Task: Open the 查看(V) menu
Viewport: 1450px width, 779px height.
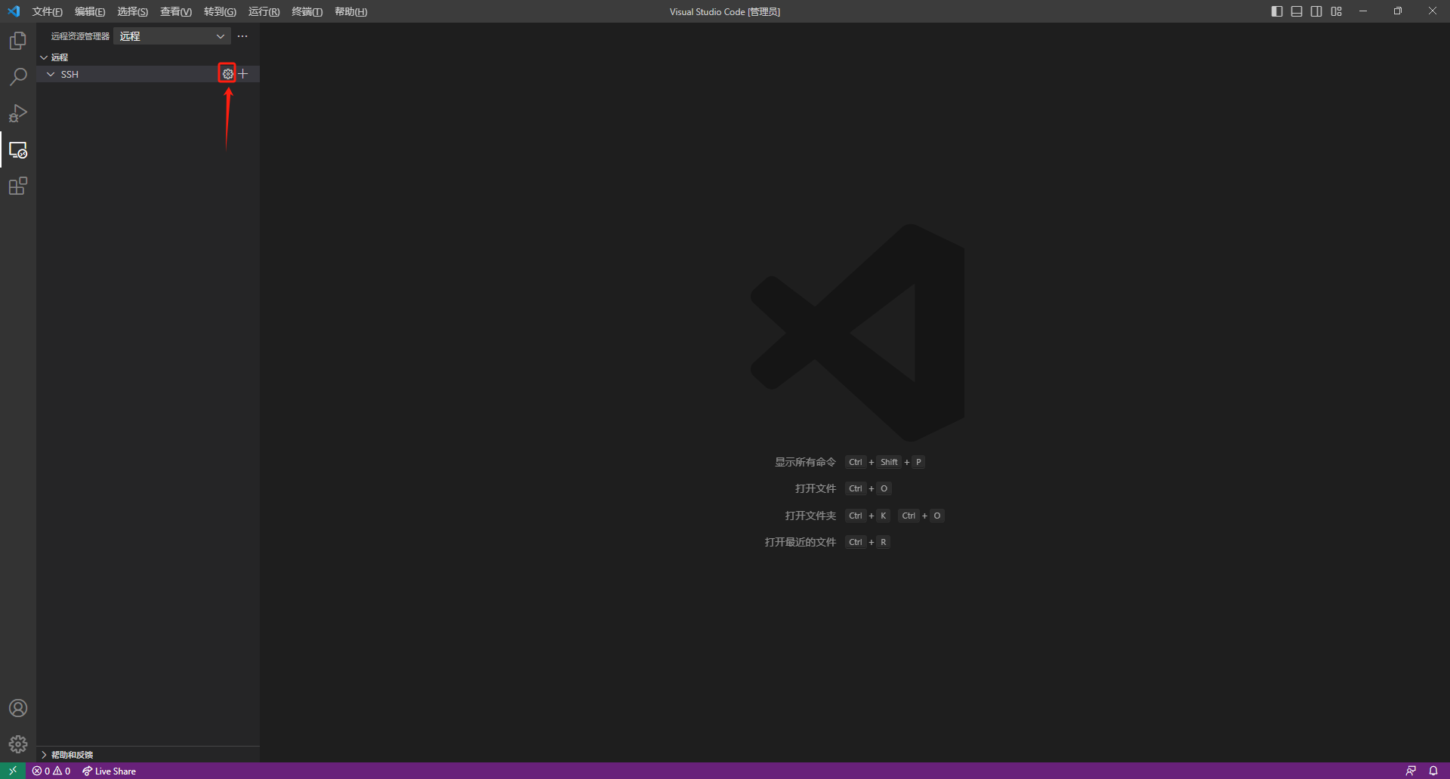Action: click(x=176, y=11)
